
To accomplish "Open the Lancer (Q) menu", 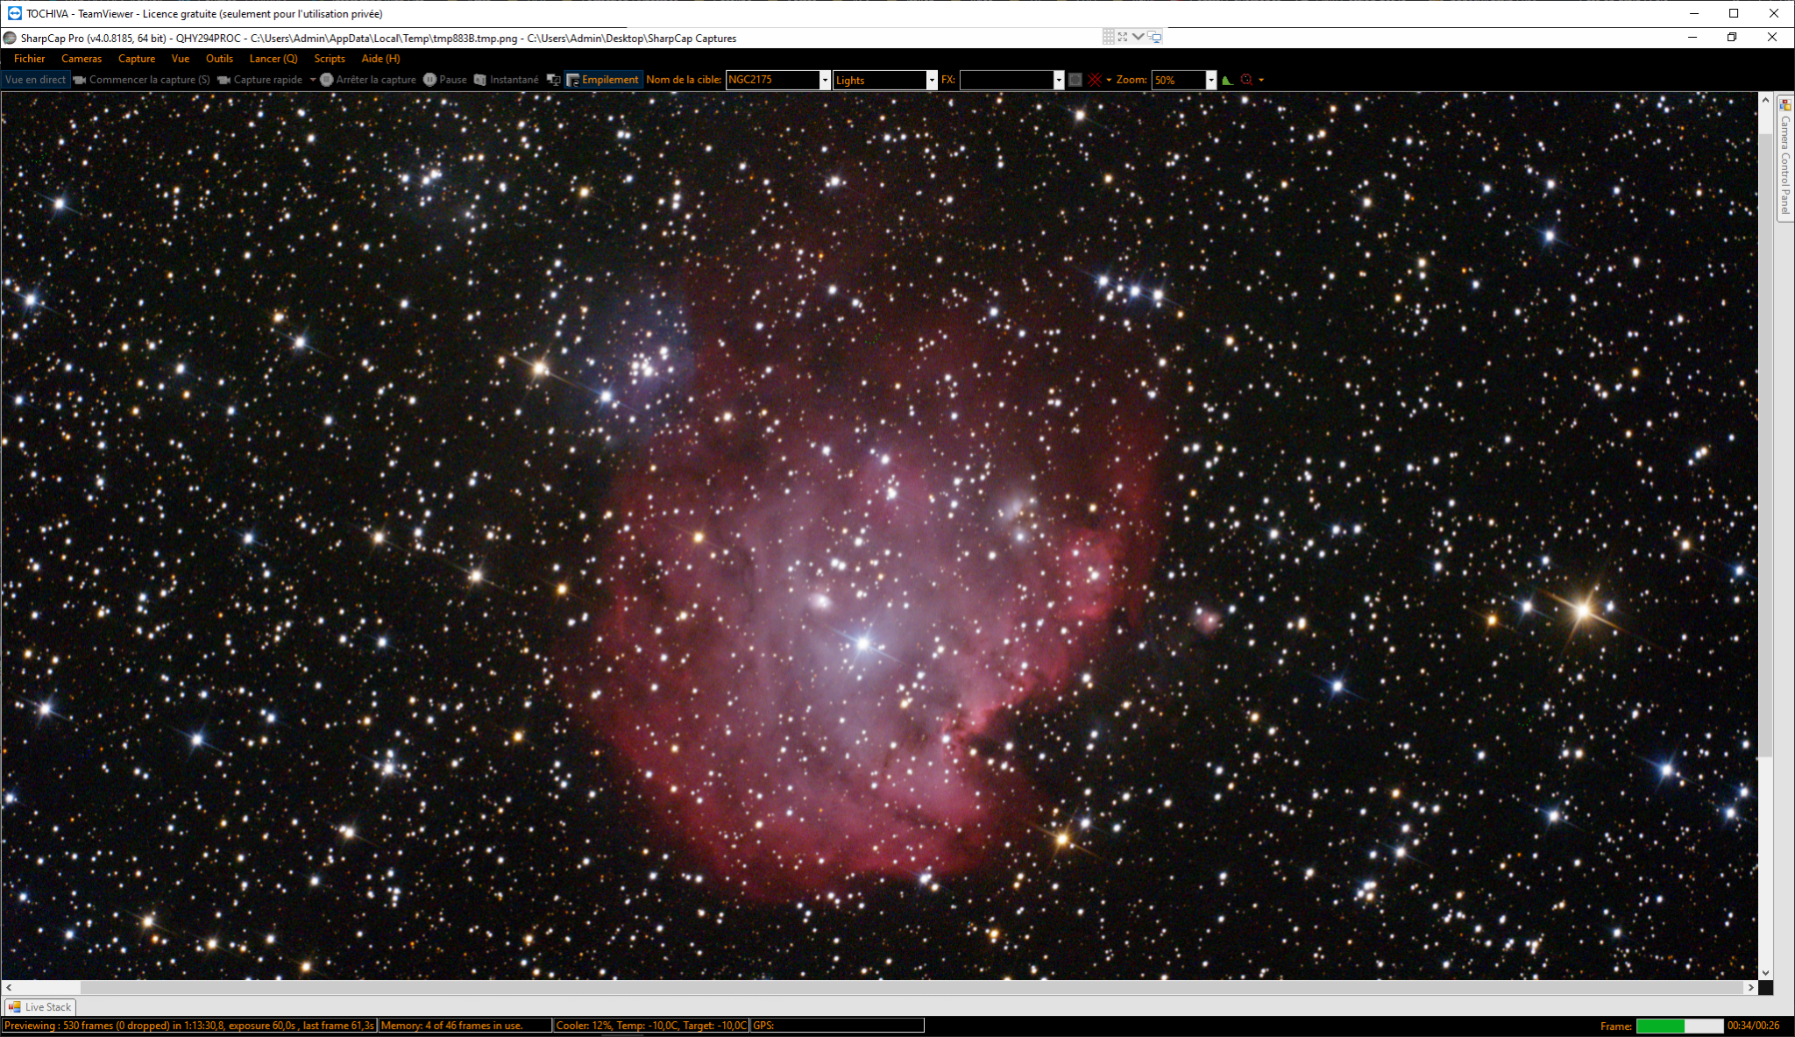I will coord(273,59).
